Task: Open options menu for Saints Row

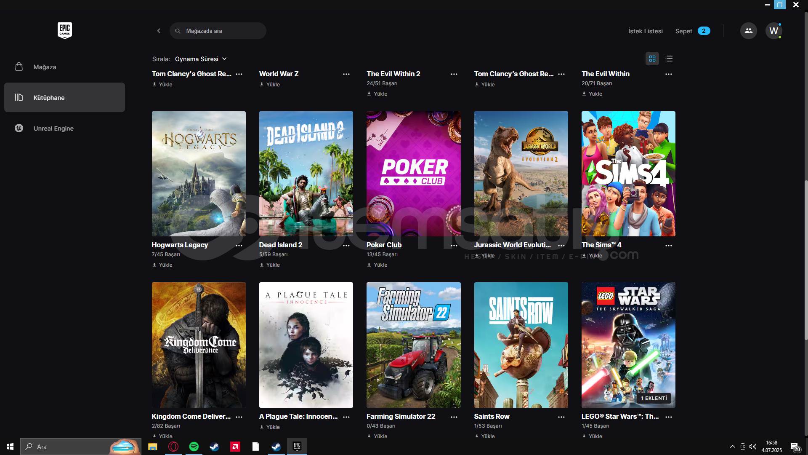Action: point(561,417)
